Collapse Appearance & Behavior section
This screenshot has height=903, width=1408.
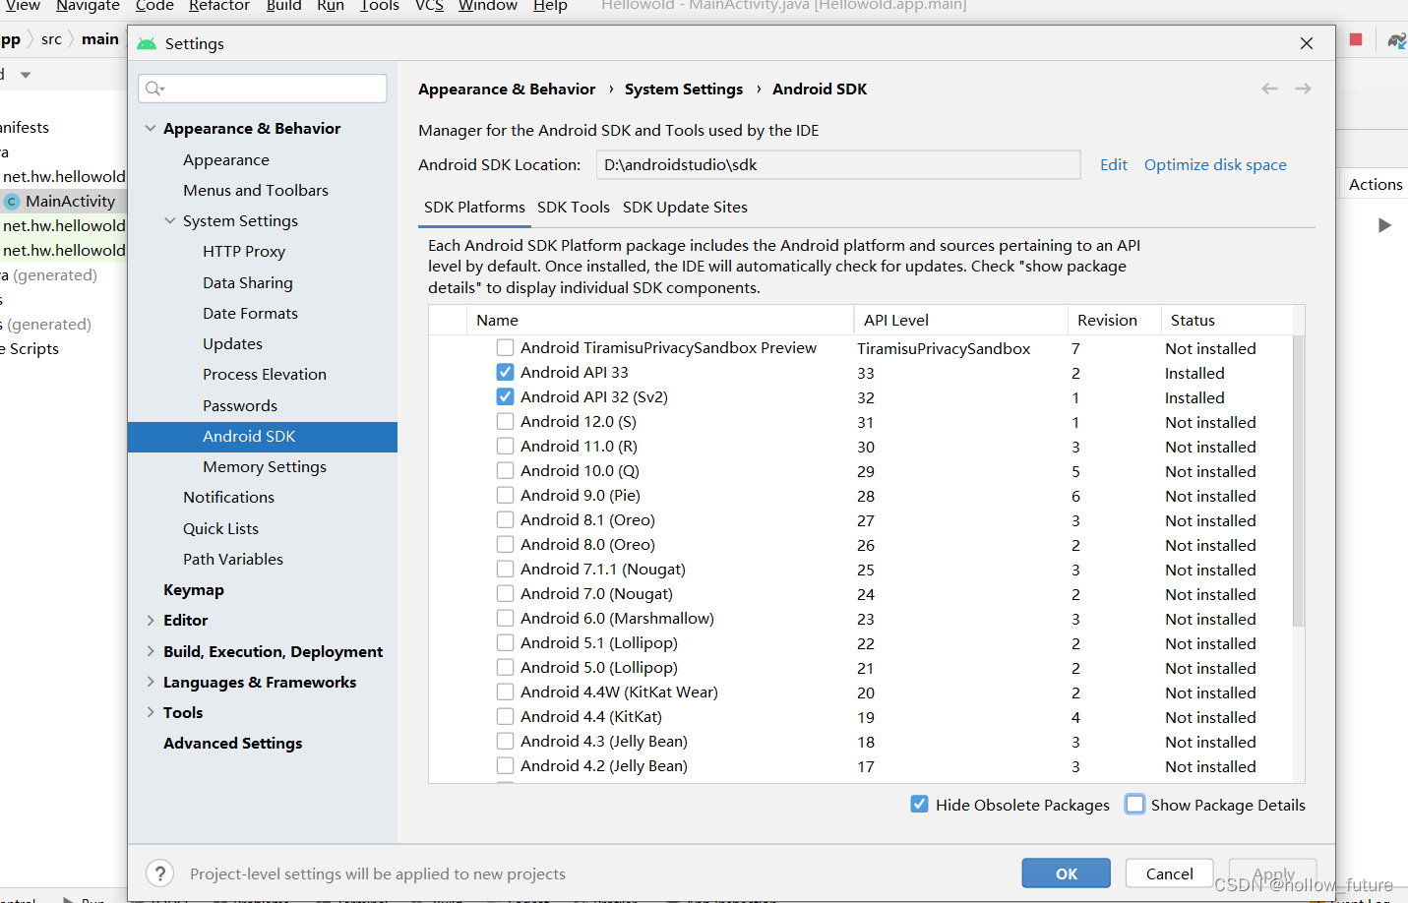(x=151, y=129)
